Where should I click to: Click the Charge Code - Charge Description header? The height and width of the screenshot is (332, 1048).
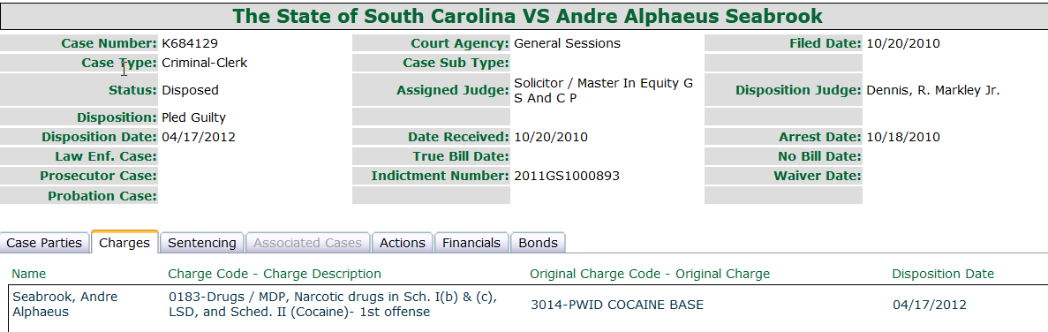click(275, 274)
